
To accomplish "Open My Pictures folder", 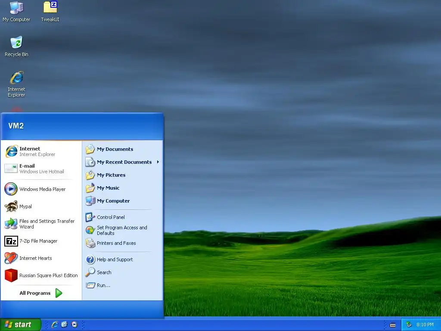I will click(x=122, y=175).
